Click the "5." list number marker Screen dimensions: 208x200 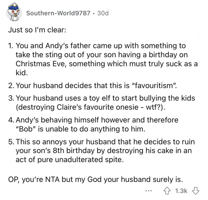pyautogui.click(x=11, y=142)
